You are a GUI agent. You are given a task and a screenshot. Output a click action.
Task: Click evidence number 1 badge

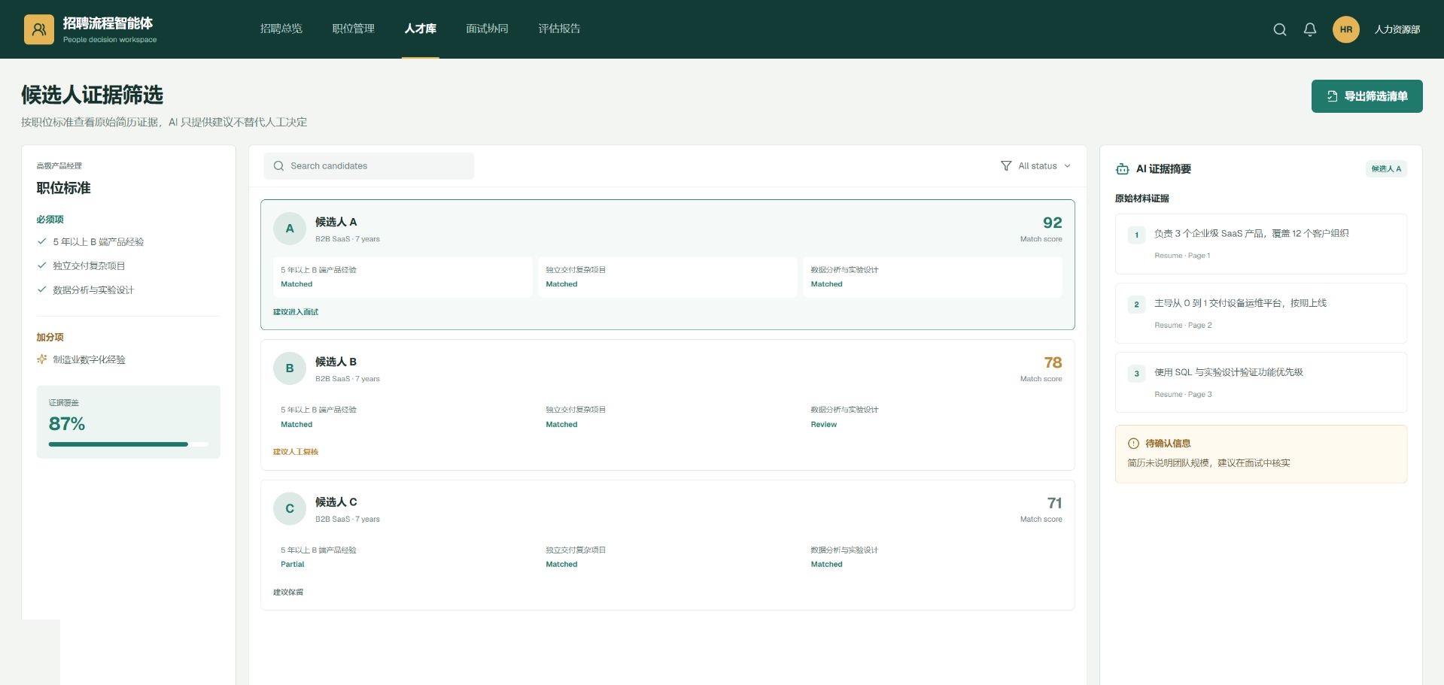click(x=1136, y=235)
